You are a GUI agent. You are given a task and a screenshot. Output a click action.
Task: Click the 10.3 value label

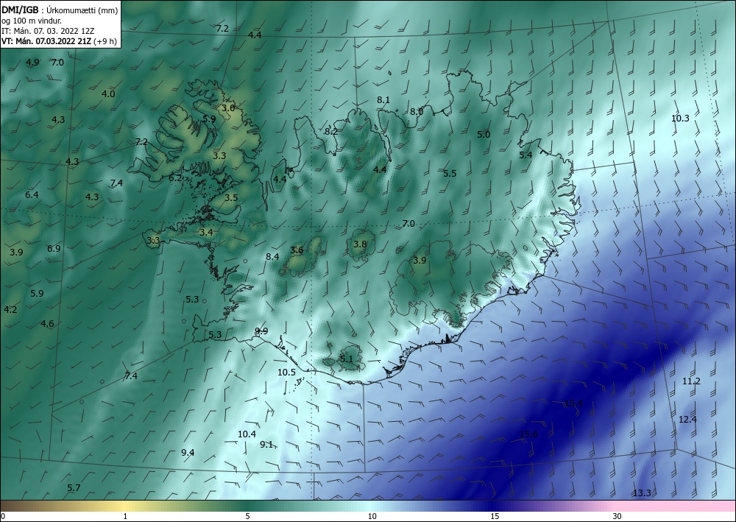680,119
